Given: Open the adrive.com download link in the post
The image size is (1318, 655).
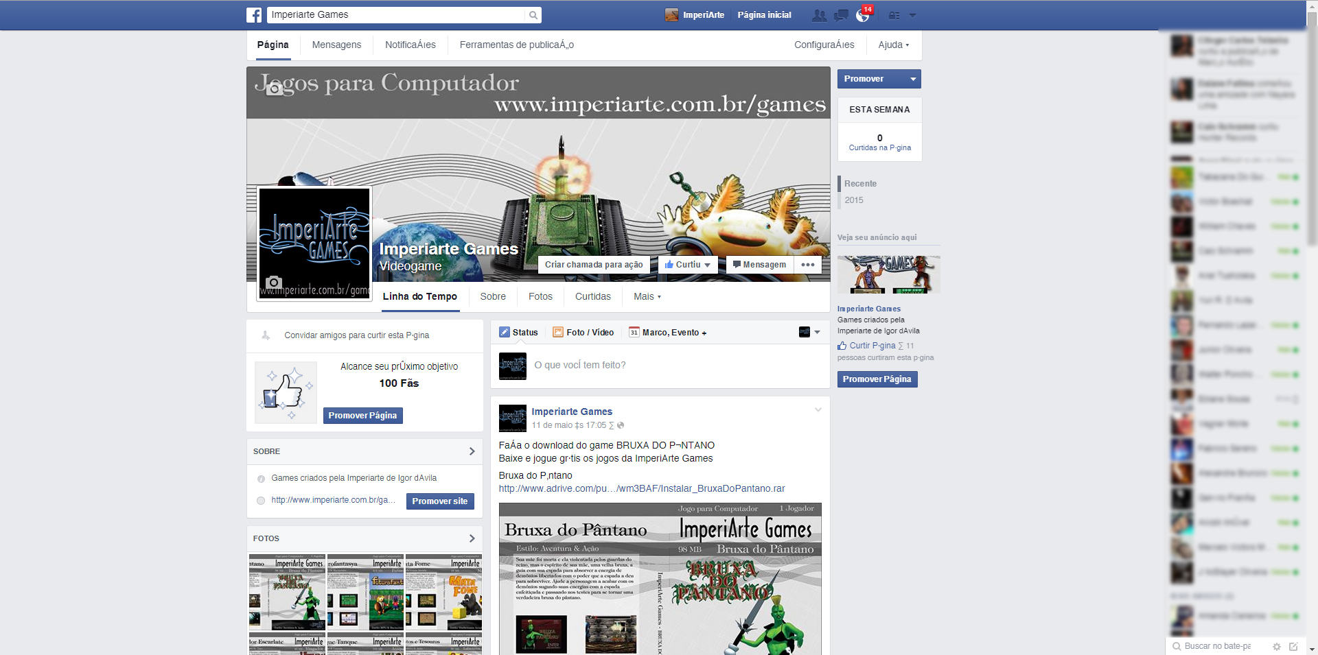Looking at the screenshot, I should pyautogui.click(x=642, y=489).
